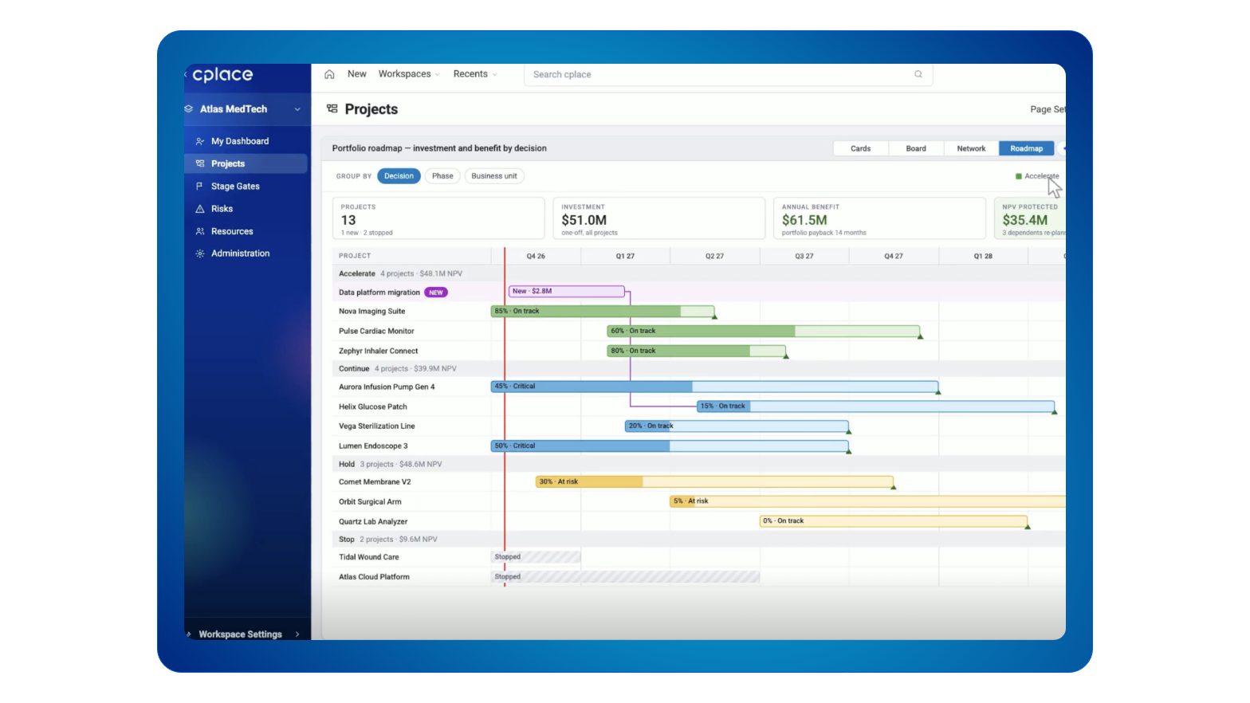Select the Roadmap view tab
Image resolution: width=1250 pixels, height=703 pixels.
tap(1027, 148)
